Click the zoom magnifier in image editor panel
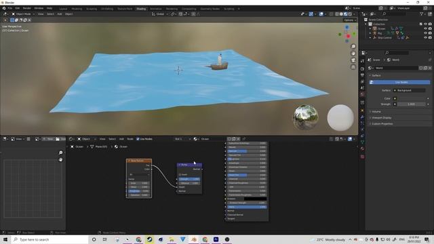The height and width of the screenshot is (244, 434). tap(60, 152)
